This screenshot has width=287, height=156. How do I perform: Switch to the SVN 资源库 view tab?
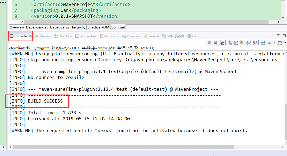(173, 36)
